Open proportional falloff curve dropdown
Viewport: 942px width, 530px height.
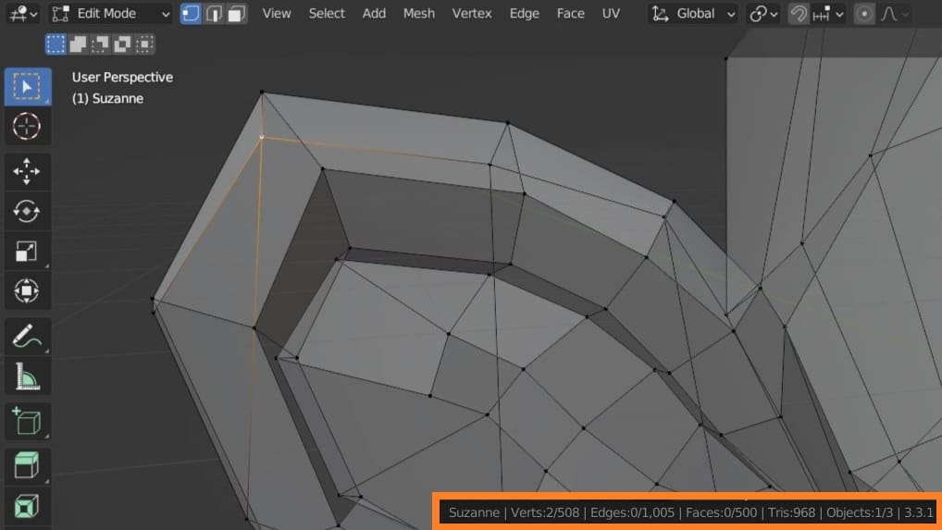click(895, 13)
